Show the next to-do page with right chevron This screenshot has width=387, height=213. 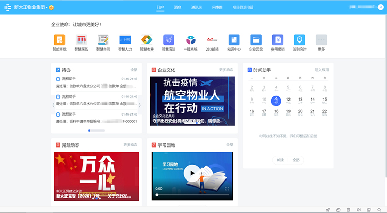coord(139,105)
